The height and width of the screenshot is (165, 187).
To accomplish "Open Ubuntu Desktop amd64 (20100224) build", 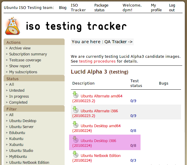I will 96,128.
